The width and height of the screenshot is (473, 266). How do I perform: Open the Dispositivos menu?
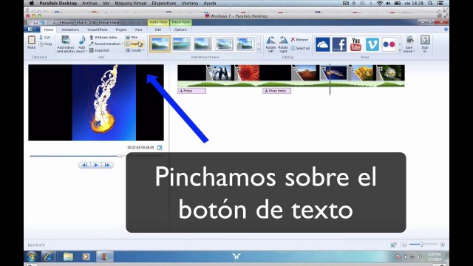164,3
